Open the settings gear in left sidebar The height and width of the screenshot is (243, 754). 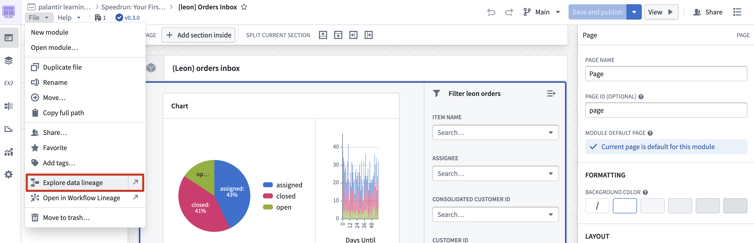(x=9, y=175)
